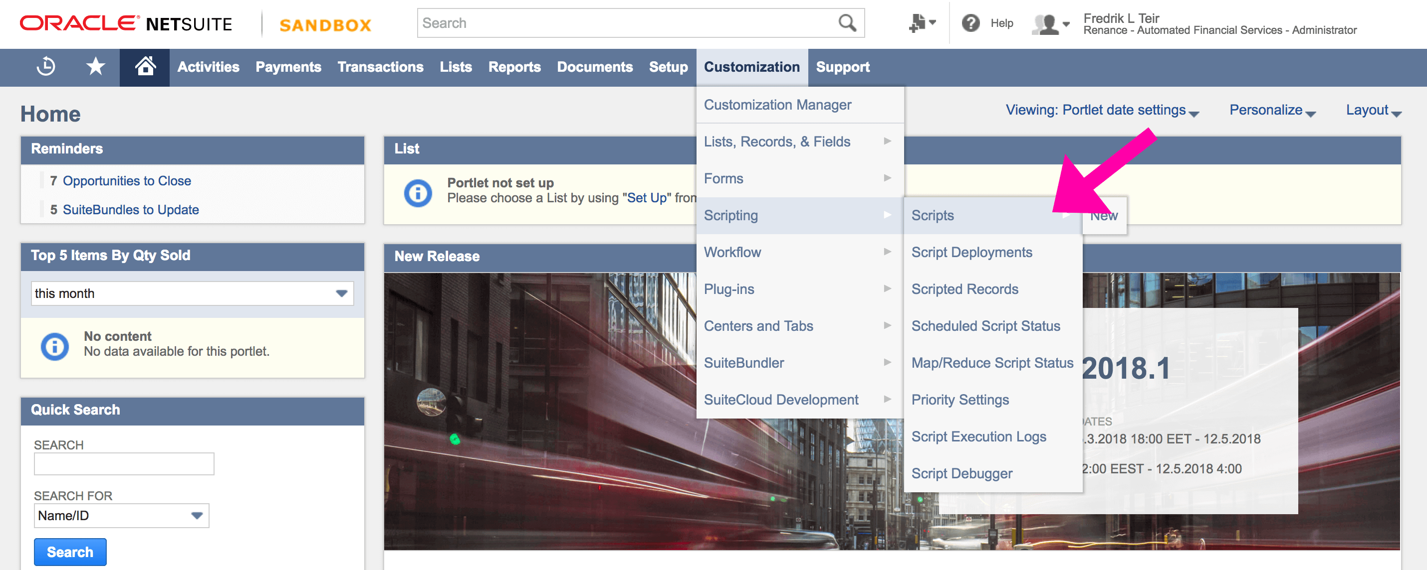
Task: Click the info icon in the List portlet
Action: pyautogui.click(x=418, y=193)
